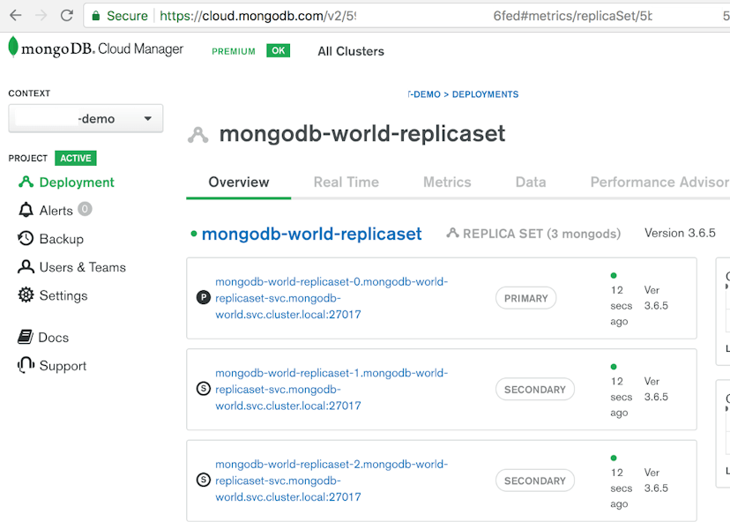Viewport: 730px width, 529px height.
Task: Click the green status dot for replicaset-0
Action: point(614,275)
